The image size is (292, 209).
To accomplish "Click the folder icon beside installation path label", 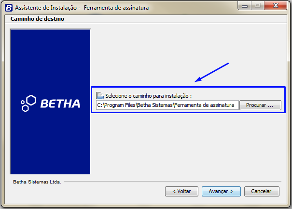I will [x=100, y=95].
